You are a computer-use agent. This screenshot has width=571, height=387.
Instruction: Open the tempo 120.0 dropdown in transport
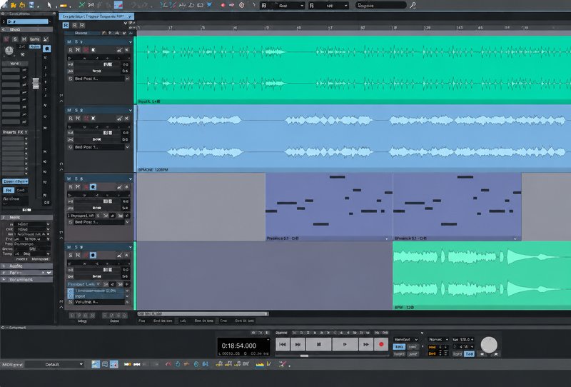[x=463, y=339]
